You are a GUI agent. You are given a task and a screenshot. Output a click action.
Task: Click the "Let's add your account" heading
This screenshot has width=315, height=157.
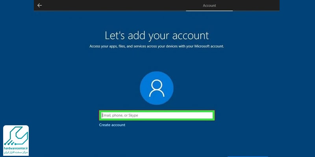(157, 35)
